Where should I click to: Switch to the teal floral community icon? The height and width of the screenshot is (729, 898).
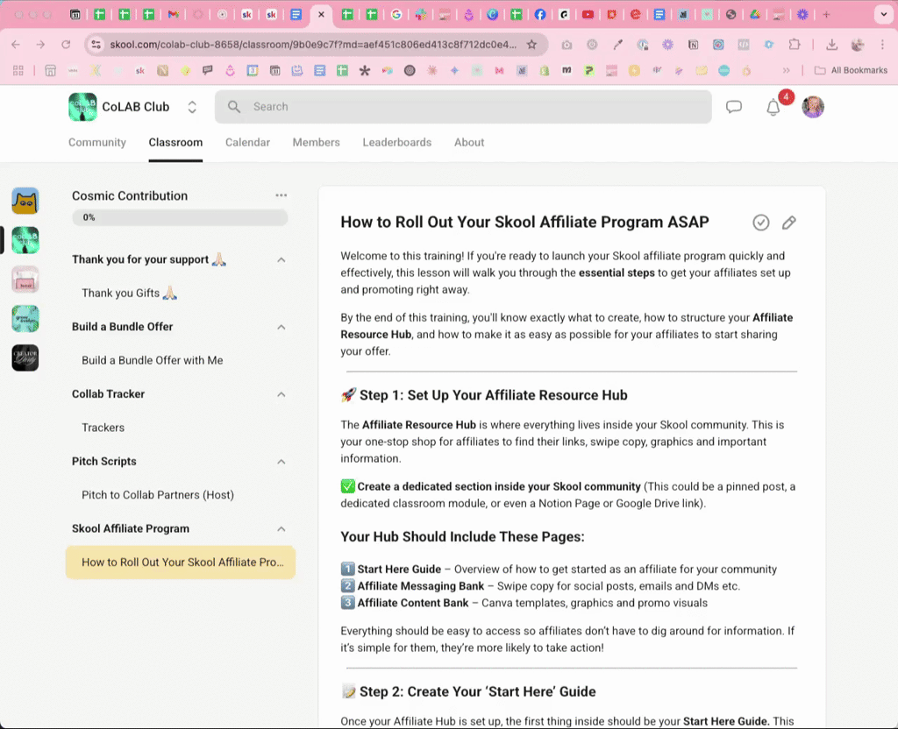(x=25, y=319)
